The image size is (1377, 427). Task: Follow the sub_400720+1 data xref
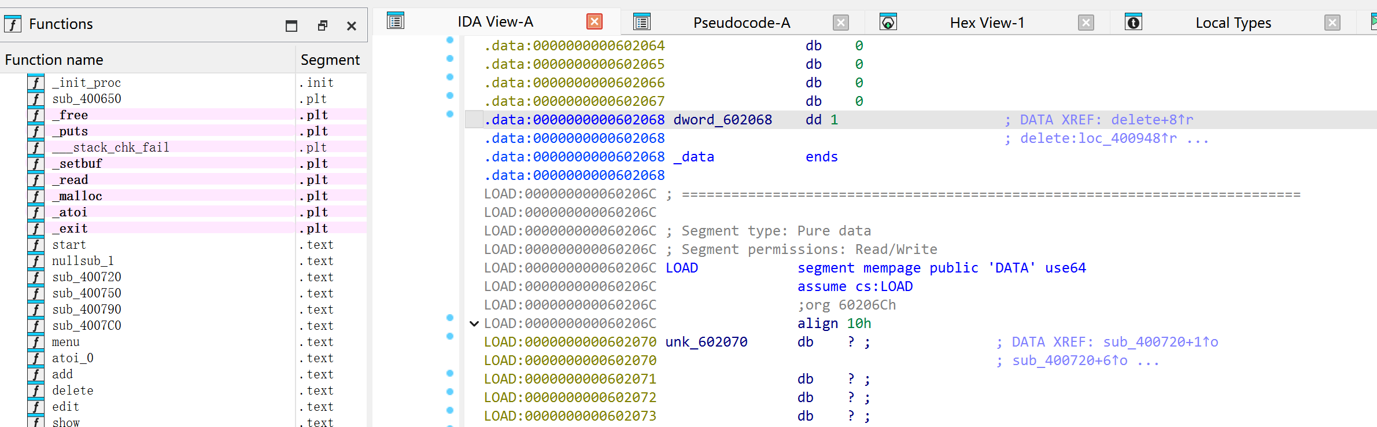[x=1161, y=342]
